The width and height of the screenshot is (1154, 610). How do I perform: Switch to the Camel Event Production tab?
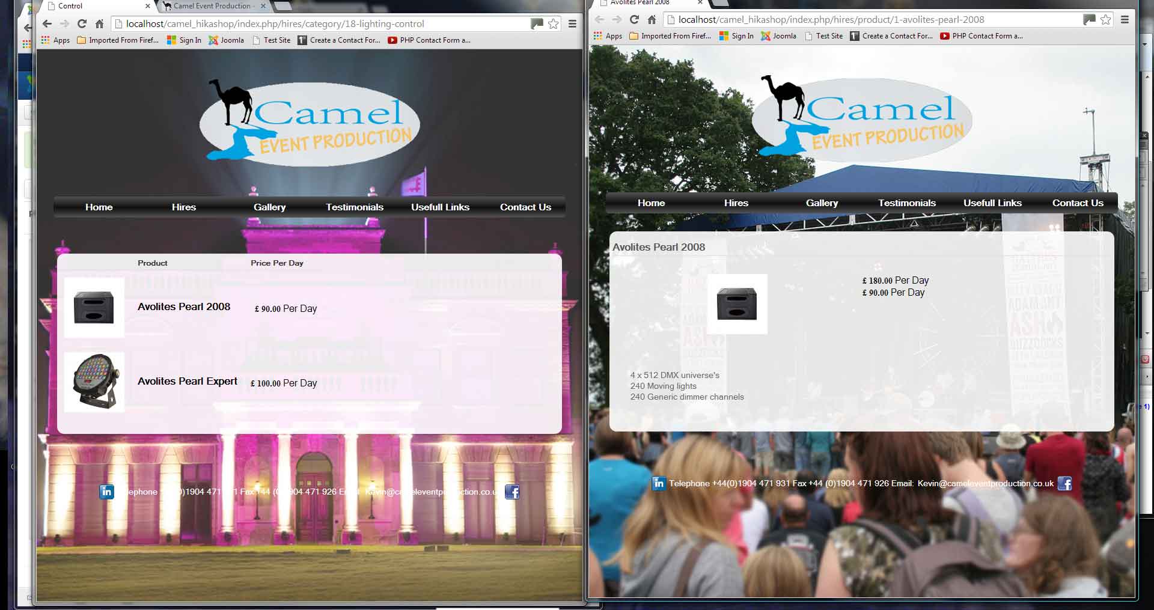click(x=213, y=6)
